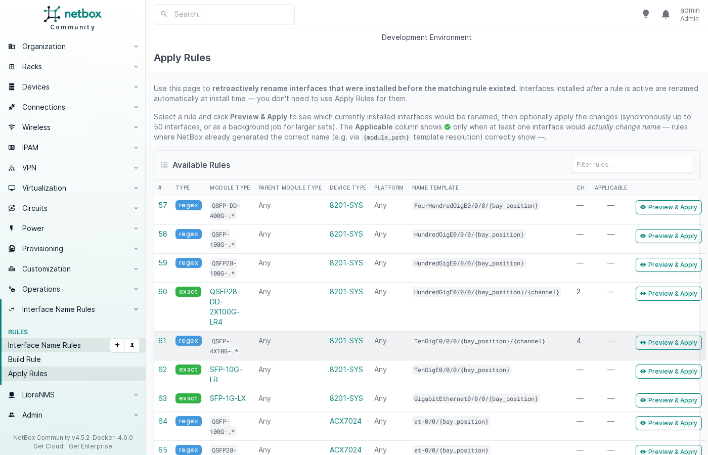Click the notifications bell icon
Image resolution: width=708 pixels, height=455 pixels.
pos(666,14)
